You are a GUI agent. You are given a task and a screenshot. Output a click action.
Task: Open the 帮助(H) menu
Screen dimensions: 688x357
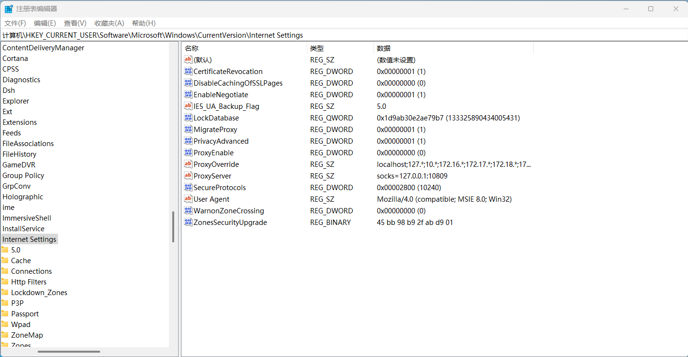click(x=144, y=23)
